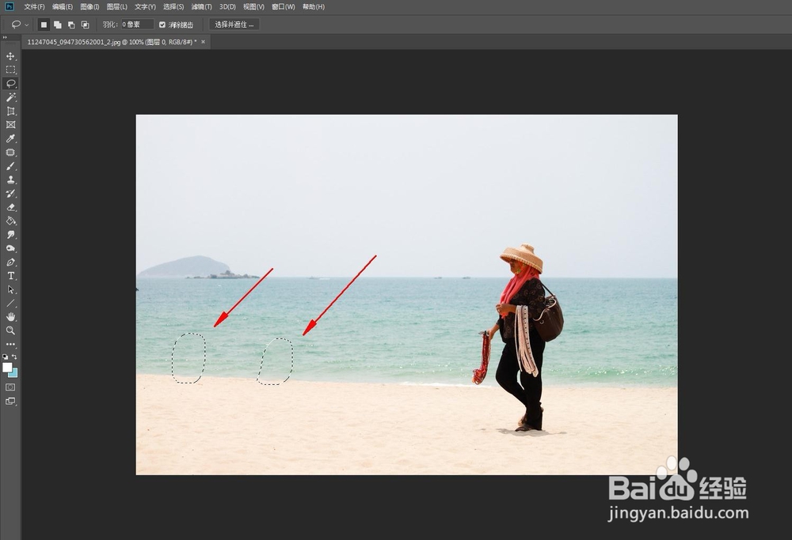
Task: Select the Eyedropper tool
Action: [x=10, y=138]
